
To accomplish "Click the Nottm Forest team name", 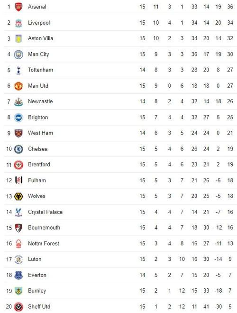I will [x=44, y=243].
